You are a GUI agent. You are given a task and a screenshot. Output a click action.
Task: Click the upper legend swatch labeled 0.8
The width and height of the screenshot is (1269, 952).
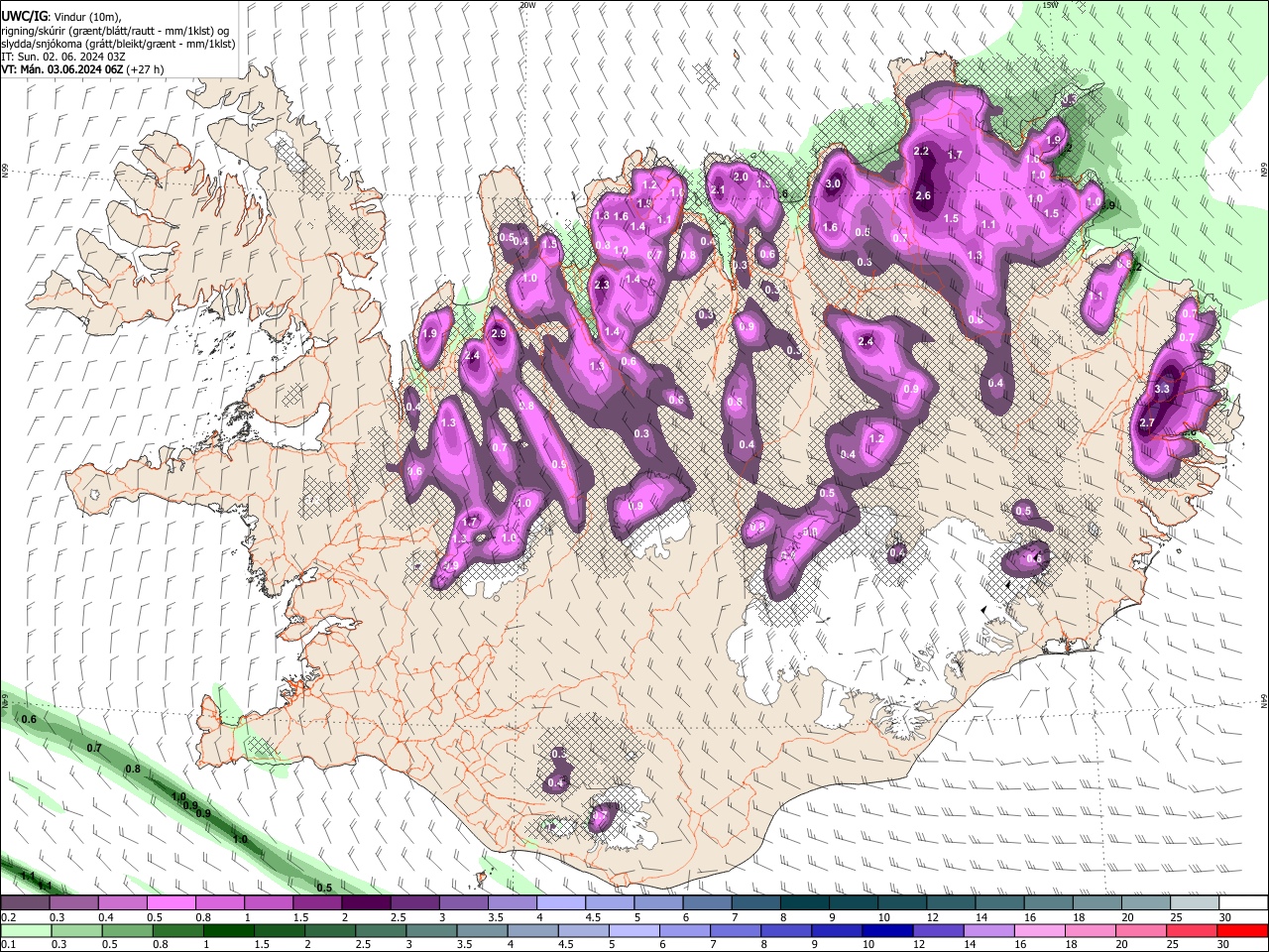(220, 903)
